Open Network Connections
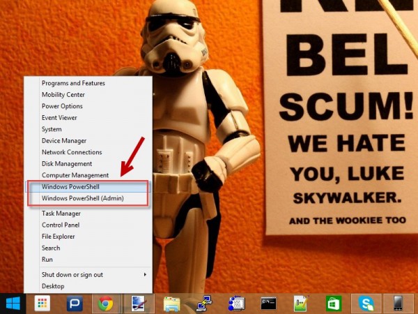Viewport: 418px width, 314px height. (x=88, y=152)
